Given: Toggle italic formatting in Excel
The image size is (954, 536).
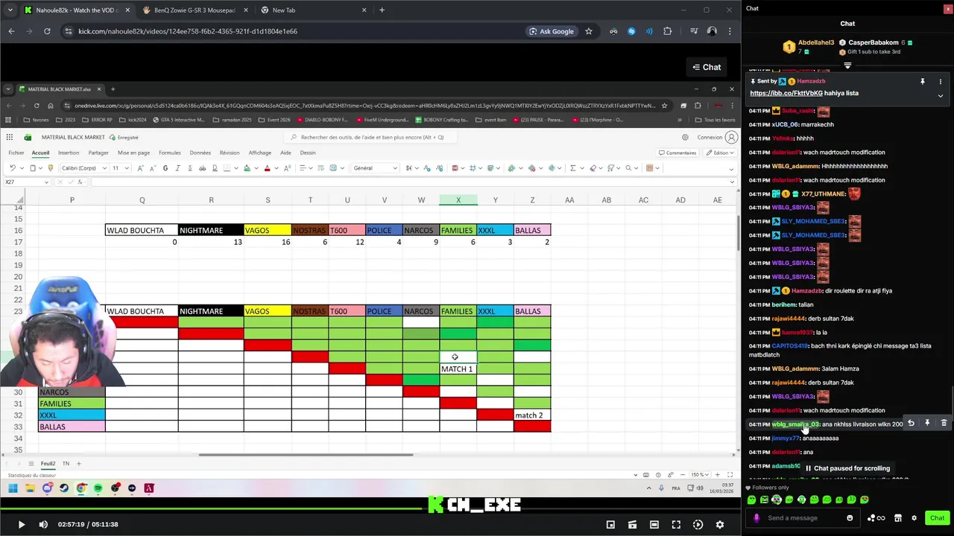Looking at the screenshot, I should click(177, 168).
